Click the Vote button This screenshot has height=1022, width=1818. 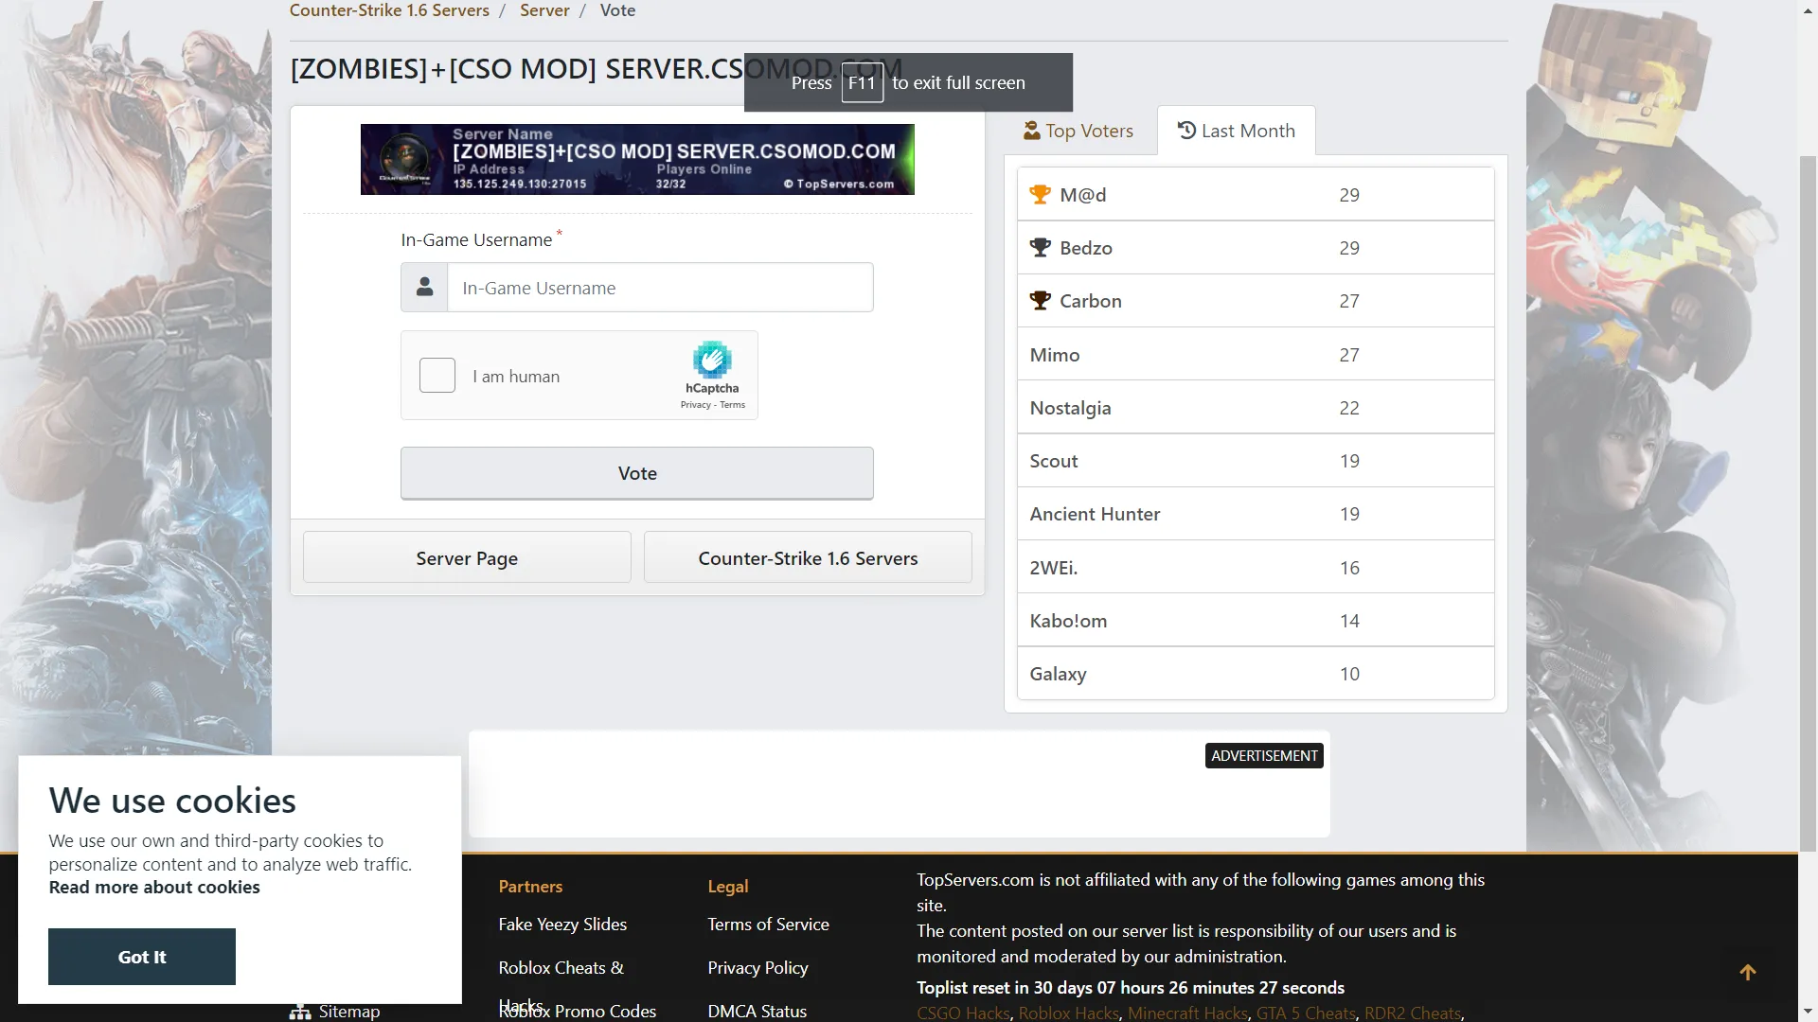pos(637,473)
